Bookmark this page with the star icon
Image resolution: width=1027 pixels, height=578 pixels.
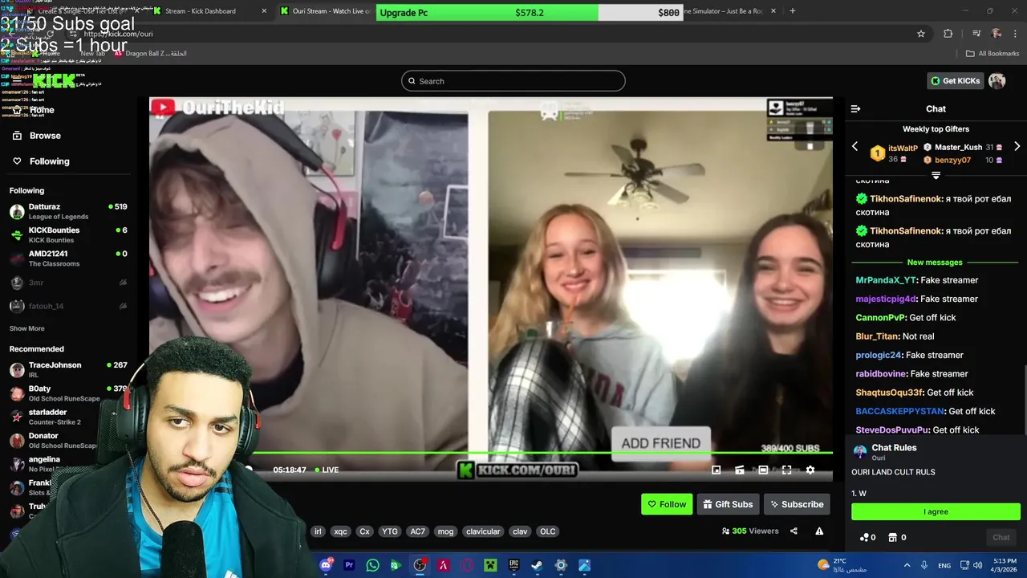point(921,34)
